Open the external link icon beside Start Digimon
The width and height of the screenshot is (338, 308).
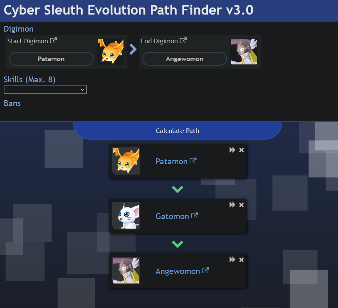click(53, 40)
